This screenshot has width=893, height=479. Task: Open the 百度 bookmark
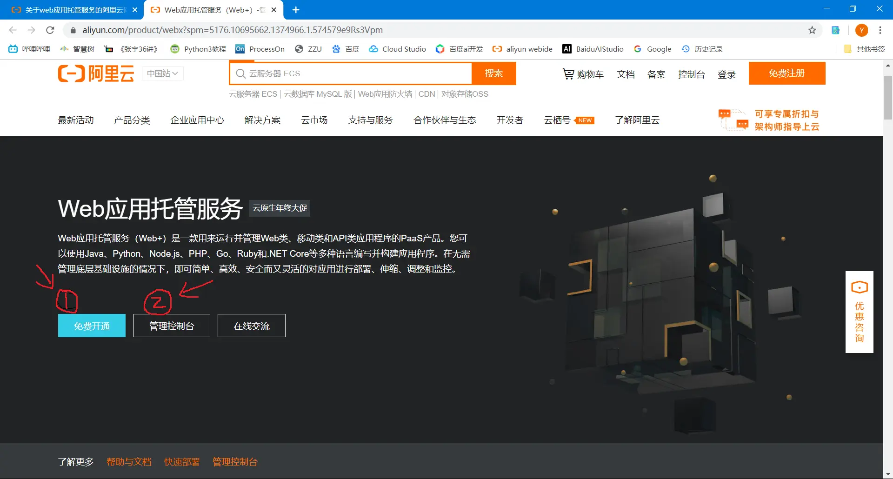(346, 49)
